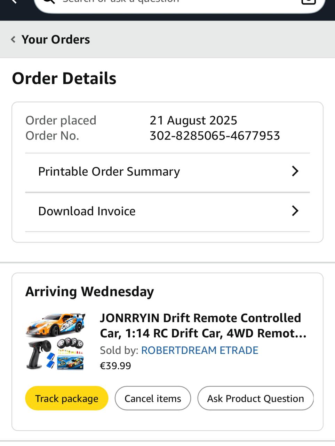The image size is (335, 446).
Task: Click the Ask Product Question button
Action: [x=256, y=398]
